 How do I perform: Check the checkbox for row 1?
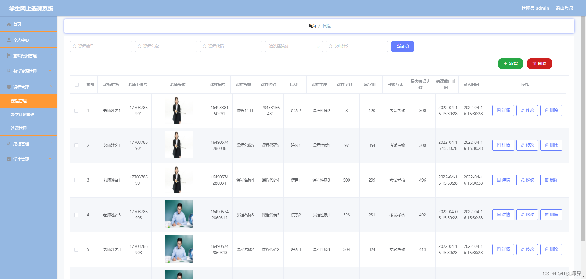(x=77, y=111)
